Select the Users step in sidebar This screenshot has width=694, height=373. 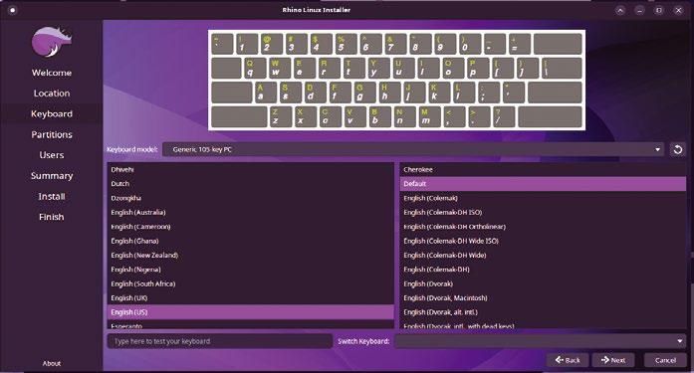tap(52, 155)
